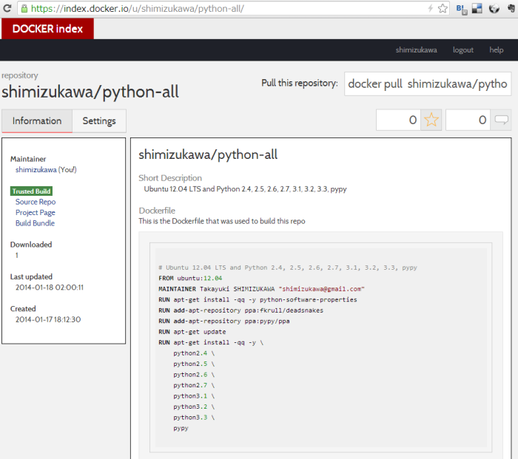Click the 'python2.4 \' code line

click(194, 353)
